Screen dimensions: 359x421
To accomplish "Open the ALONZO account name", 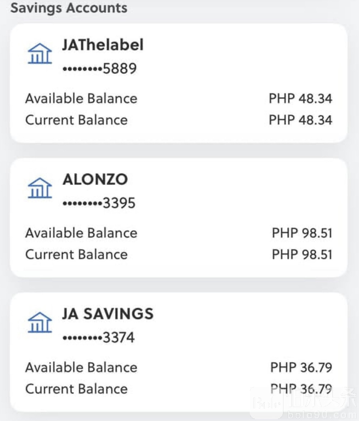I will (95, 179).
